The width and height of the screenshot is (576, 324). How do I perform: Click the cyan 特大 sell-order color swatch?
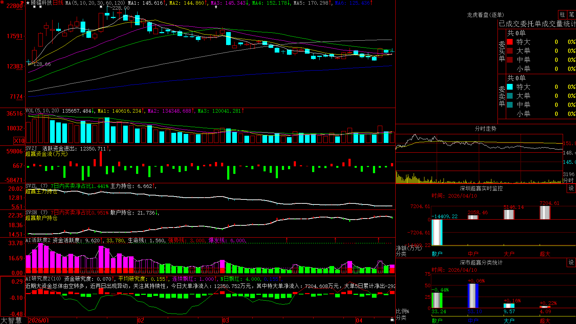pos(510,87)
